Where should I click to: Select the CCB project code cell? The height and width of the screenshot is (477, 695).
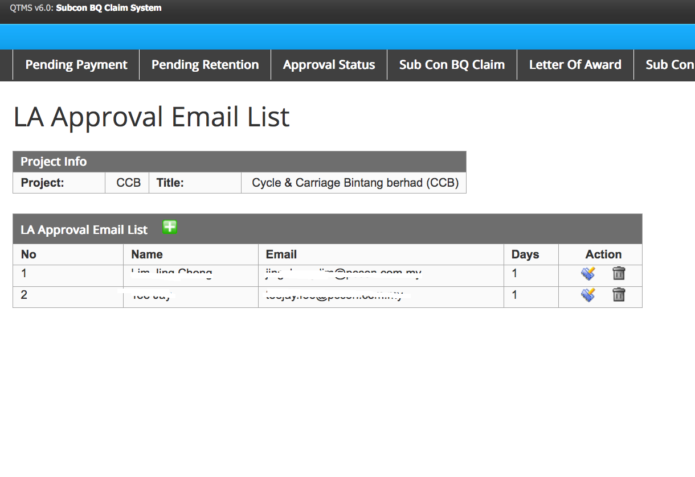pyautogui.click(x=128, y=183)
